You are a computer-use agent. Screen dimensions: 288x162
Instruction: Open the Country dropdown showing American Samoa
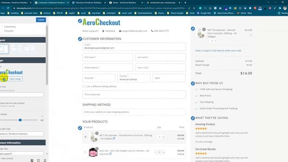click(x=134, y=78)
